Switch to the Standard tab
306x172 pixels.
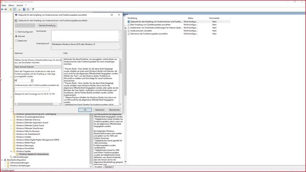click(109, 167)
